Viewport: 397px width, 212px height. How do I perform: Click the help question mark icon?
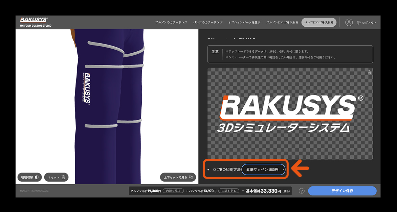[x=302, y=191]
